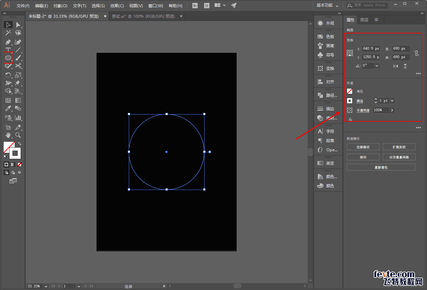Pick the Scissors tool

[18, 66]
